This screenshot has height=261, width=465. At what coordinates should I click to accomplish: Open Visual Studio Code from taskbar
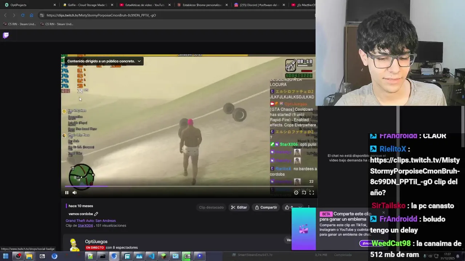pyautogui.click(x=151, y=256)
